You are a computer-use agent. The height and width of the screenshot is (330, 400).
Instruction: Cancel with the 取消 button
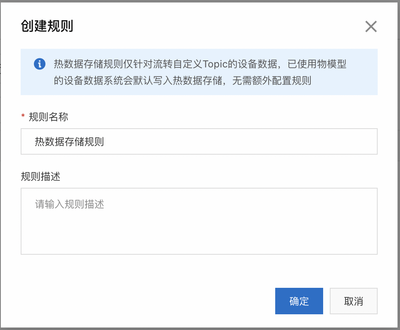tap(354, 301)
